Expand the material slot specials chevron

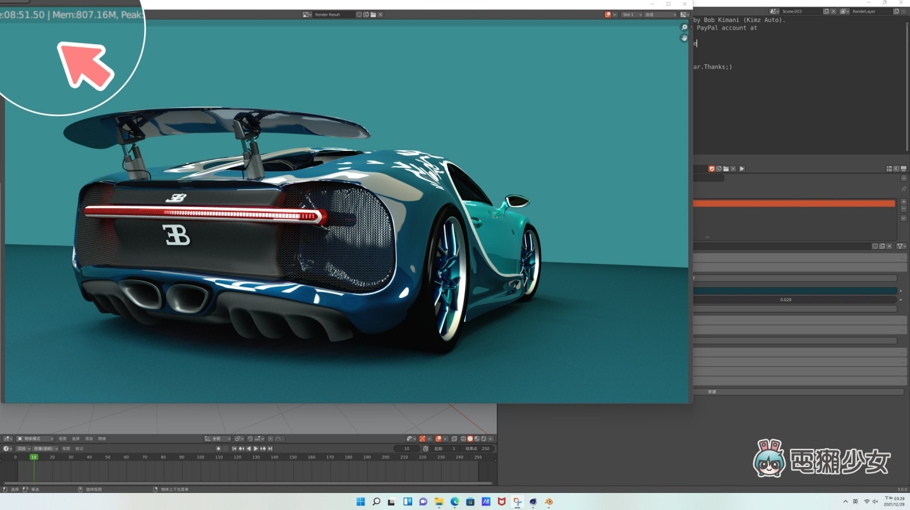click(x=903, y=218)
